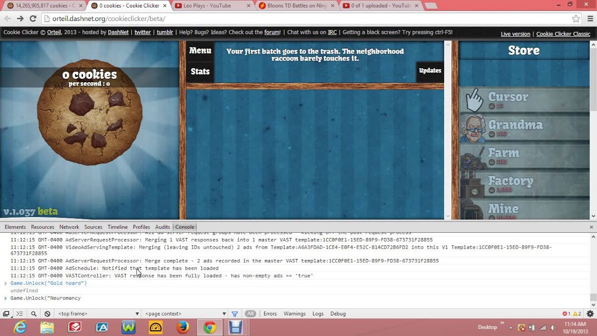Filter console by Logs
Screen dimensions: 597x336
pos(318,314)
